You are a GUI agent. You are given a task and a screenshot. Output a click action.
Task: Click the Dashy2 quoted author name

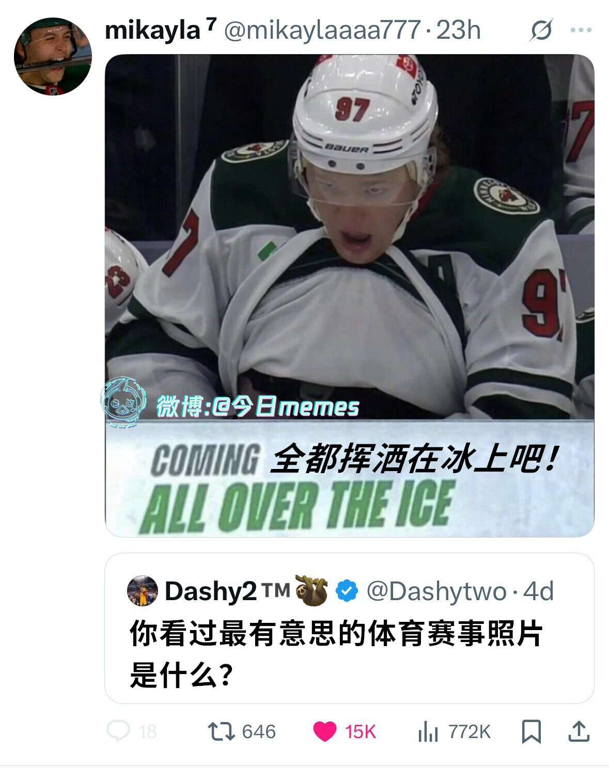(227, 591)
